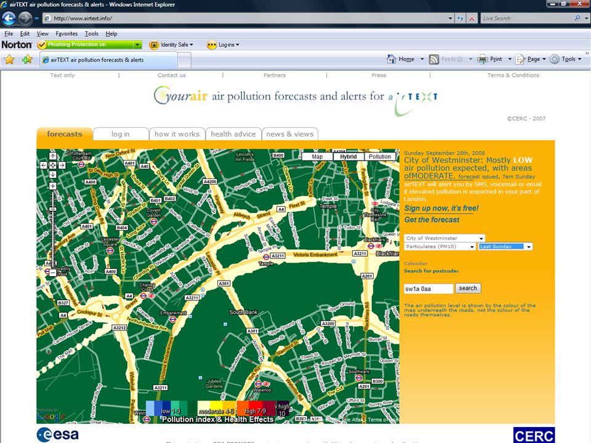Expand the Feeds dropdown arrow
Viewport: 591px width, 443px height.
tap(470, 59)
